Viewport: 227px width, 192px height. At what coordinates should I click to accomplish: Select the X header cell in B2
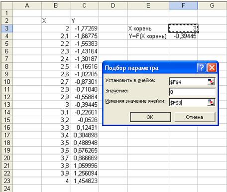coord(56,20)
